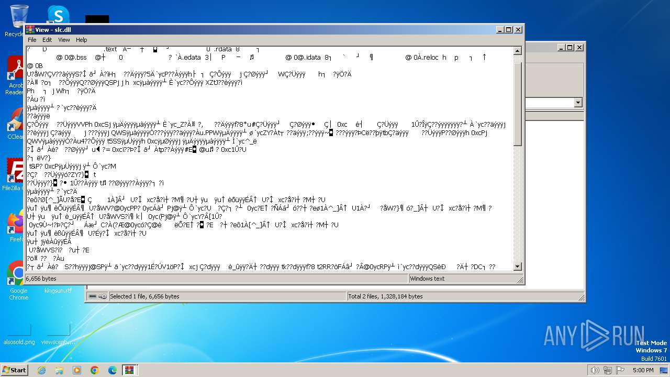Switch to the WinRAR taskbar button

tap(130, 370)
